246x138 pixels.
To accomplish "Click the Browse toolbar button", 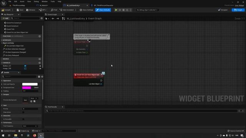I will pyautogui.click(x=31, y=10).
